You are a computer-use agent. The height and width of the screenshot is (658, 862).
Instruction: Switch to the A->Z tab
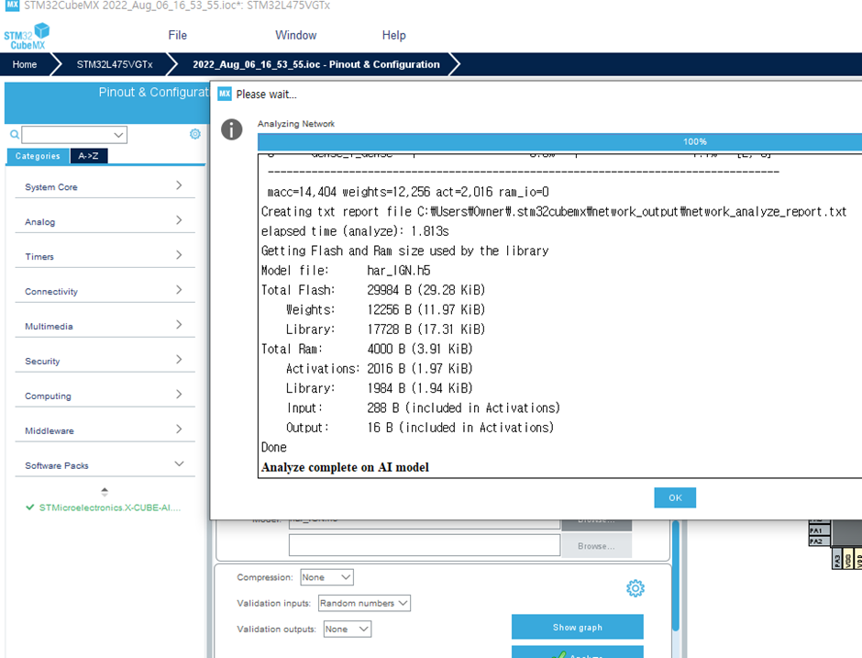click(89, 156)
